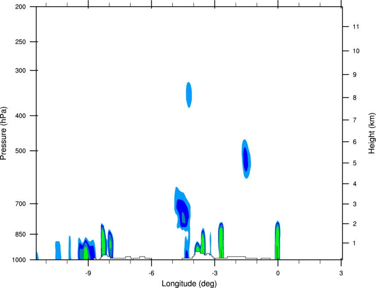Select the 700 pressure tick label
Viewport: 376px width, 288px height.
pyautogui.click(x=21, y=204)
